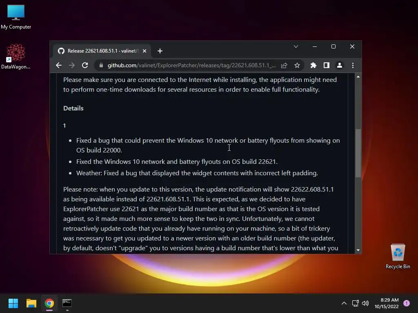Click the Weather widget padding bullet
Viewport: 418px width, 313px height.
pyautogui.click(x=197, y=173)
